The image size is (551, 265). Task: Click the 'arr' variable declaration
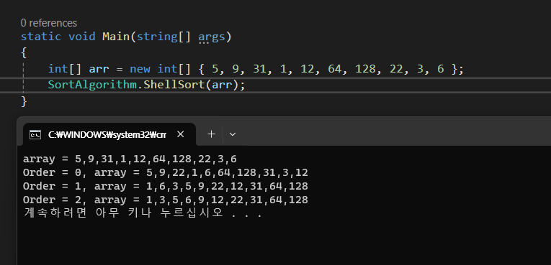pos(99,69)
